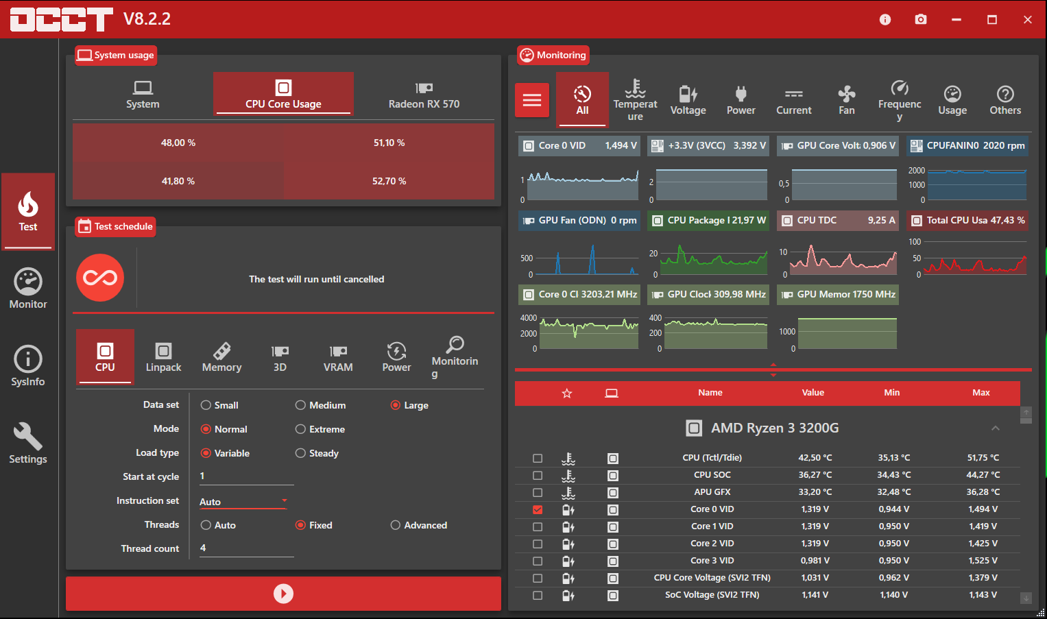Click the GPU Fan (ODN) graph icon
Screen dimensions: 1047x619
tap(529, 220)
